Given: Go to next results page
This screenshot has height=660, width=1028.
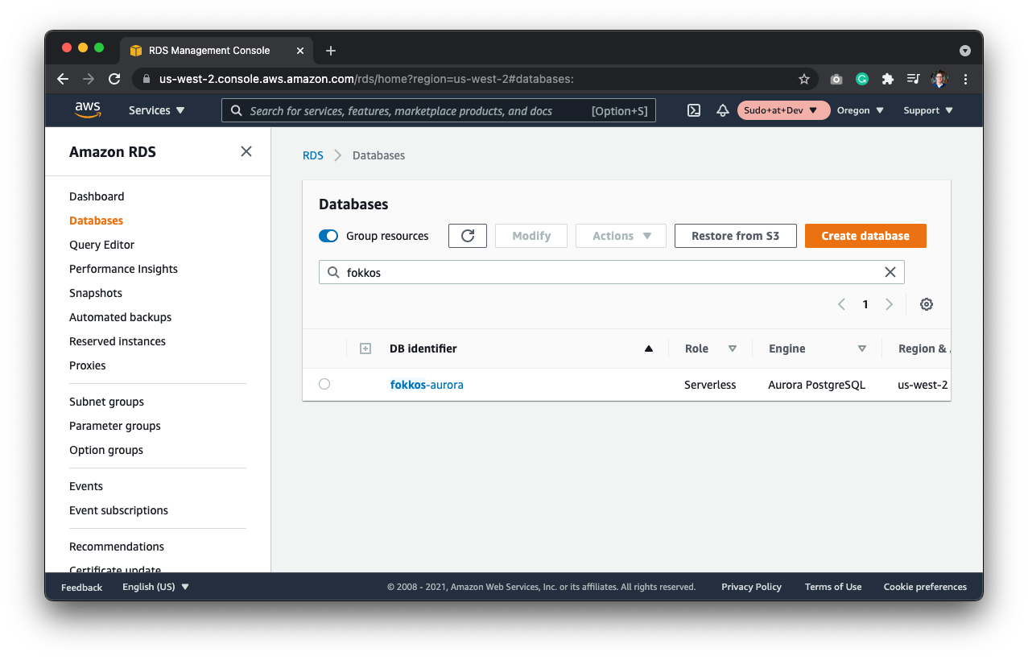Looking at the screenshot, I should (x=890, y=304).
